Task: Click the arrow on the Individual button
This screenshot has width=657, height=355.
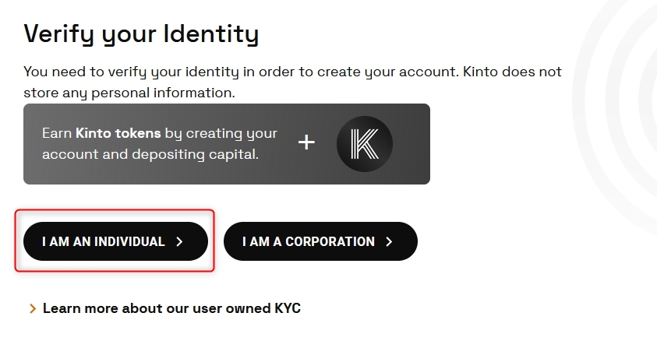Action: [180, 242]
